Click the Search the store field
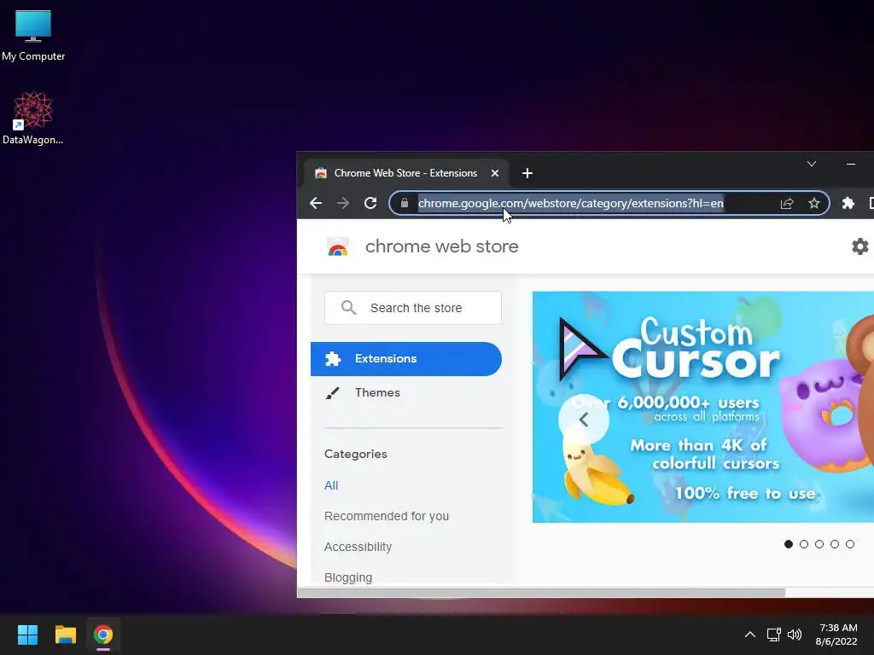Viewport: 874px width, 655px height. point(413,307)
